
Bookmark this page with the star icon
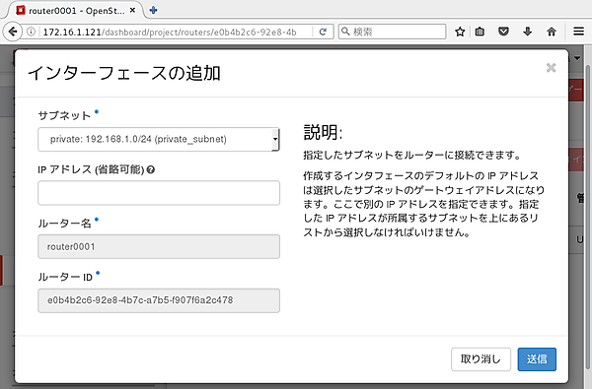pos(460,32)
